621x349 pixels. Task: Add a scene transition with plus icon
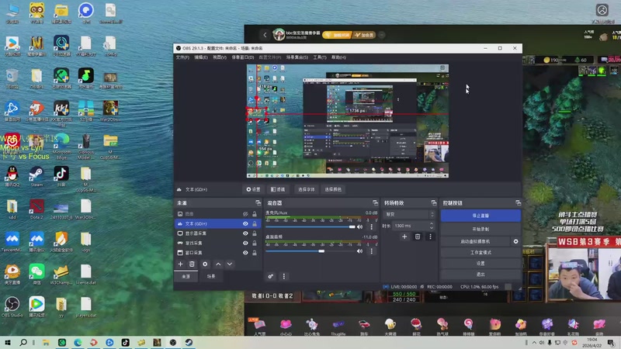404,237
